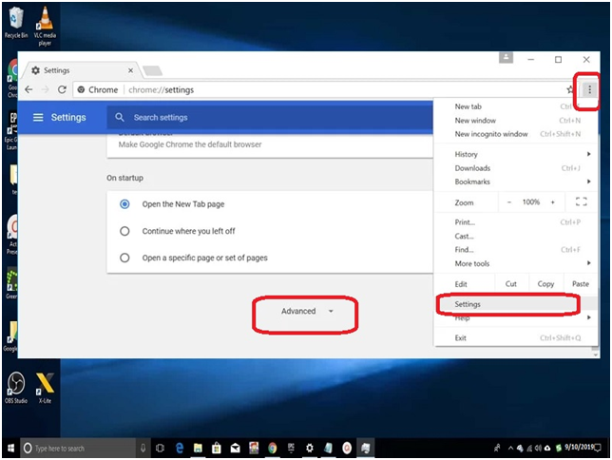The image size is (612, 460).
Task: Click Copy in the Edit row
Action: 545,284
